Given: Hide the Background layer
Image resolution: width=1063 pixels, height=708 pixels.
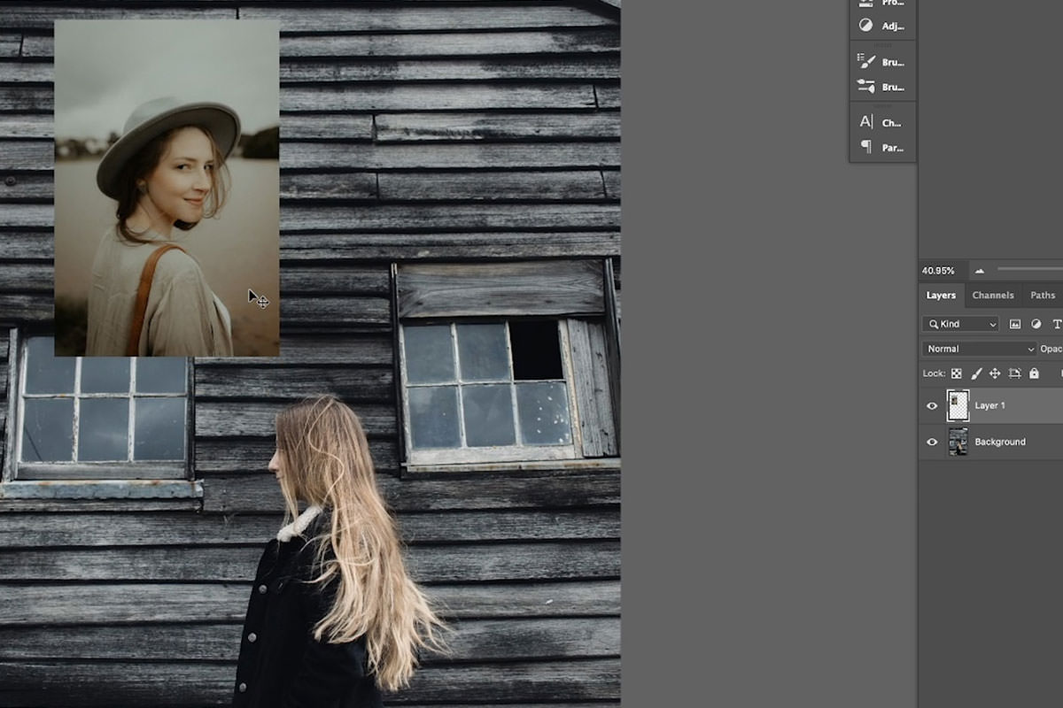Looking at the screenshot, I should pyautogui.click(x=931, y=442).
